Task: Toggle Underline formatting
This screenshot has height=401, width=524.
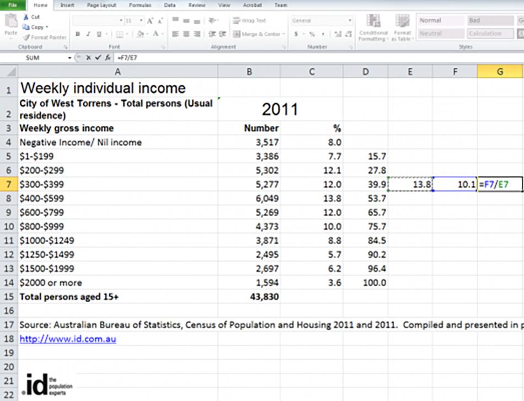Action: [x=99, y=34]
